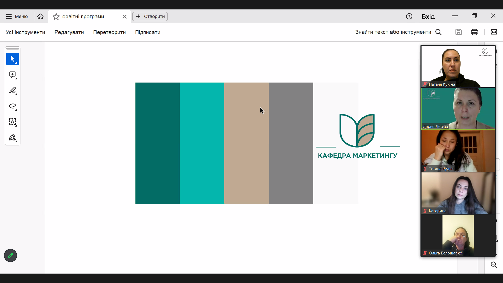503x283 pixels.
Task: Star the освітні програми tab
Action: tap(56, 17)
